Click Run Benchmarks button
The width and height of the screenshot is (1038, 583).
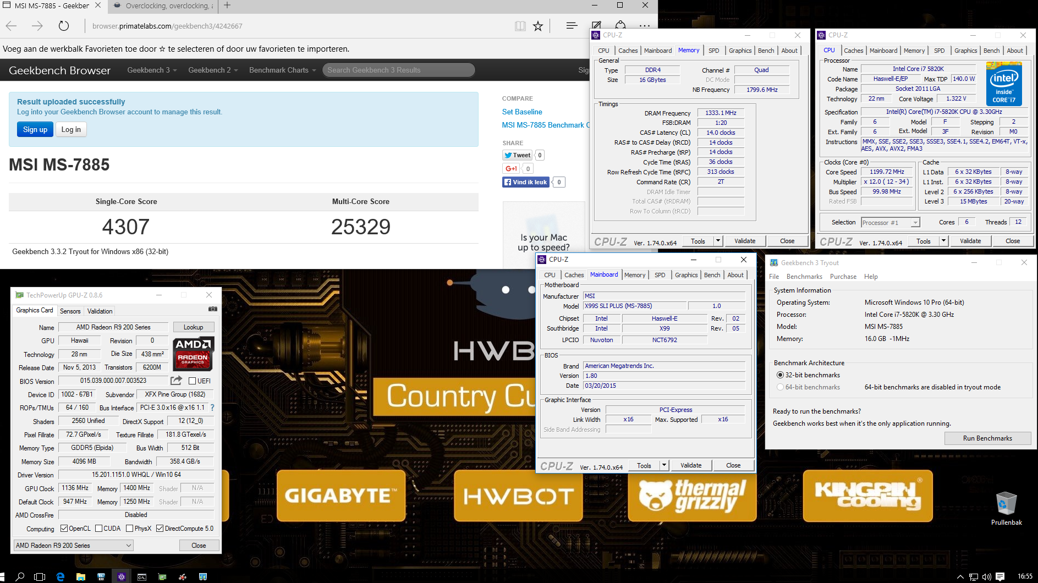click(x=987, y=438)
